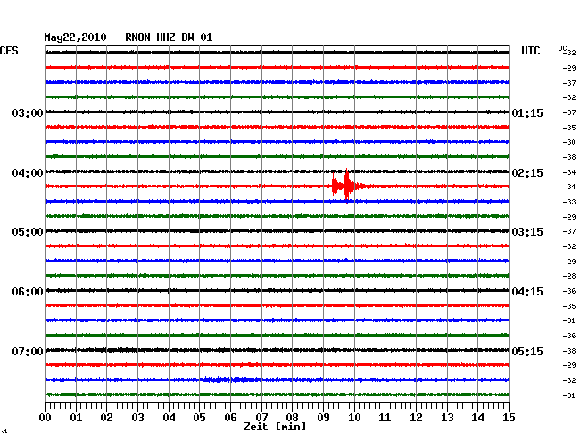Select minute 06 on the time axis
This screenshot has width=580, height=441.
click(x=230, y=417)
